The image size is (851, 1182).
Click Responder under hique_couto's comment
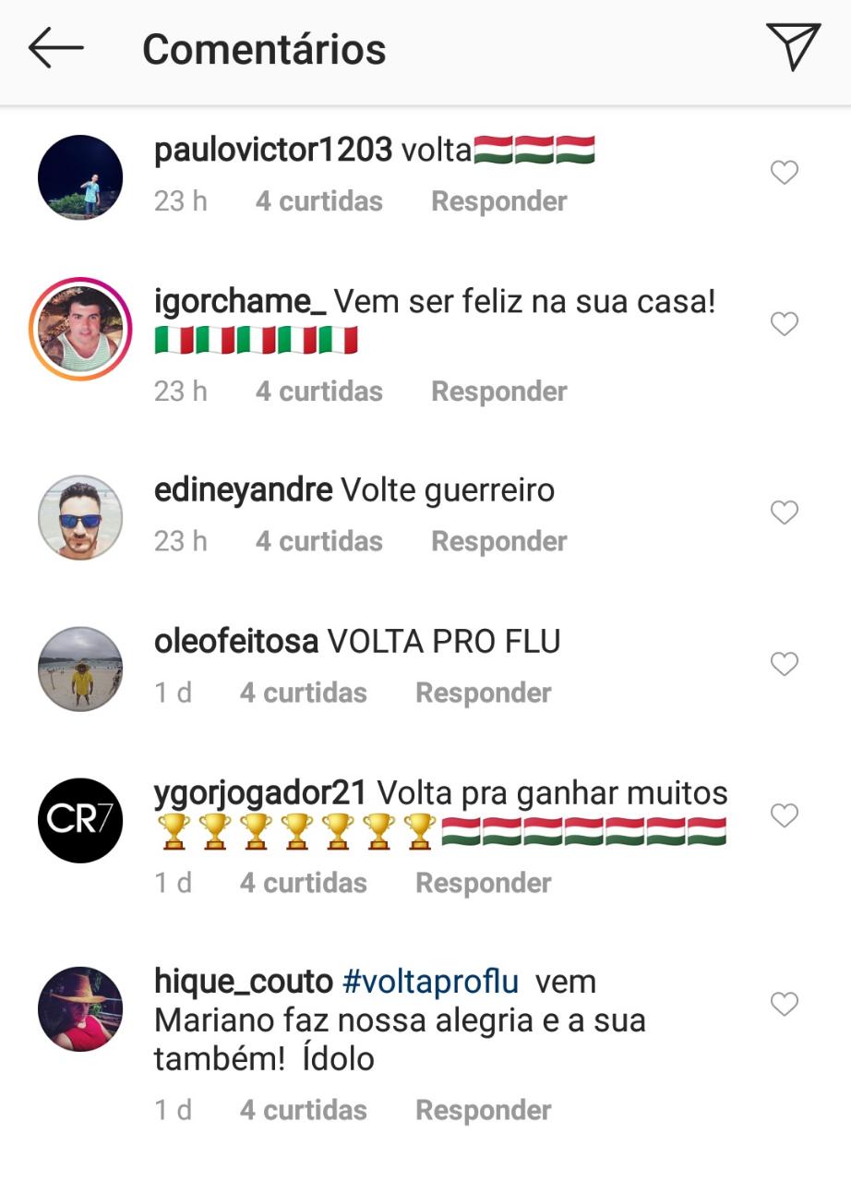click(484, 1110)
